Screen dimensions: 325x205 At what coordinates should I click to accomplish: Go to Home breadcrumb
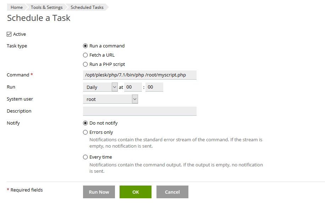(x=16, y=7)
